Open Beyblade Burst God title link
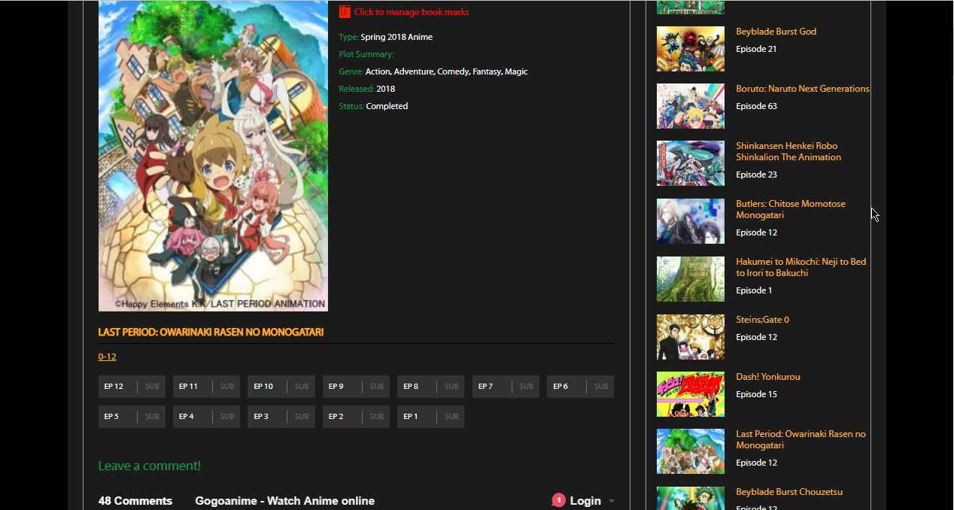Viewport: 954px width, 510px height. coord(776,32)
